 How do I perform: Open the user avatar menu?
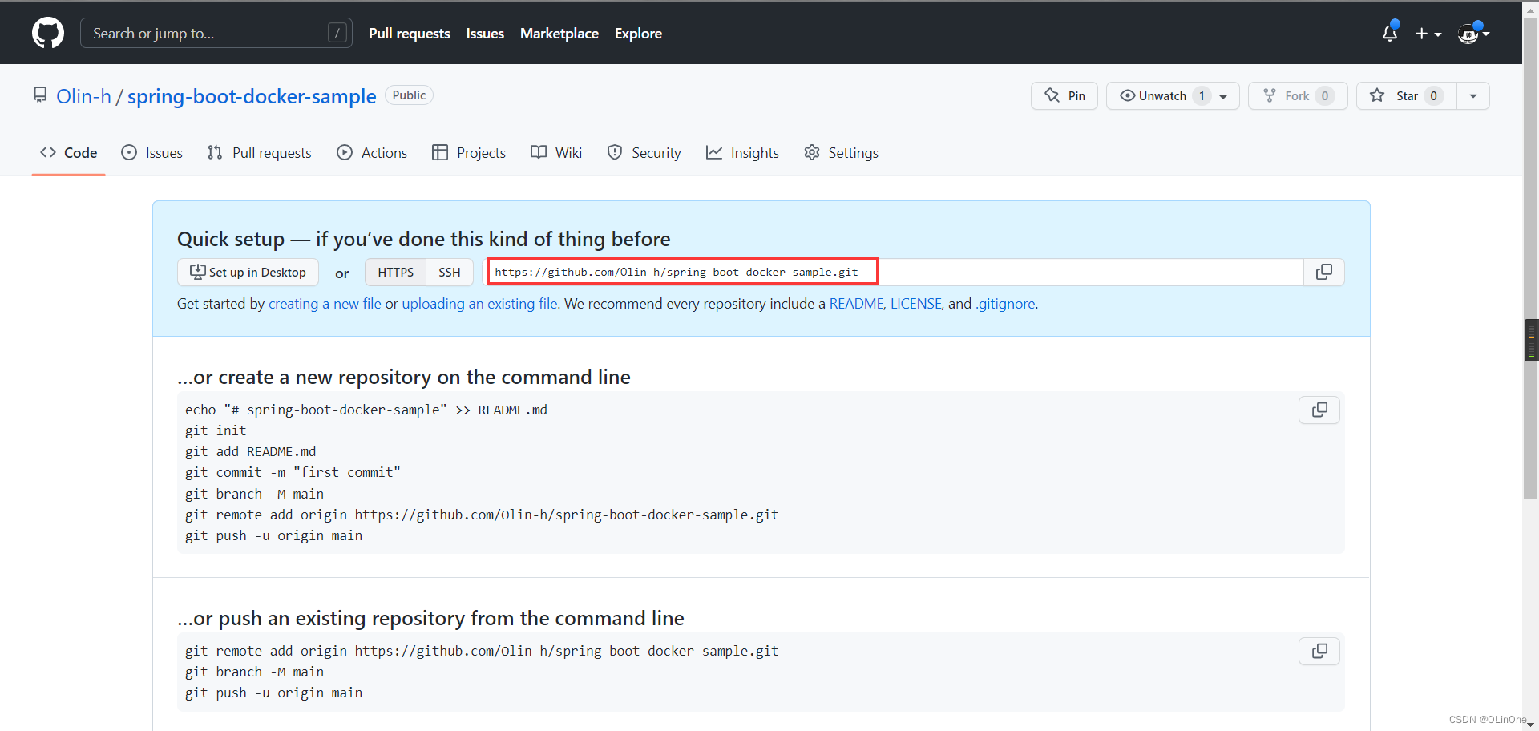pyautogui.click(x=1473, y=33)
